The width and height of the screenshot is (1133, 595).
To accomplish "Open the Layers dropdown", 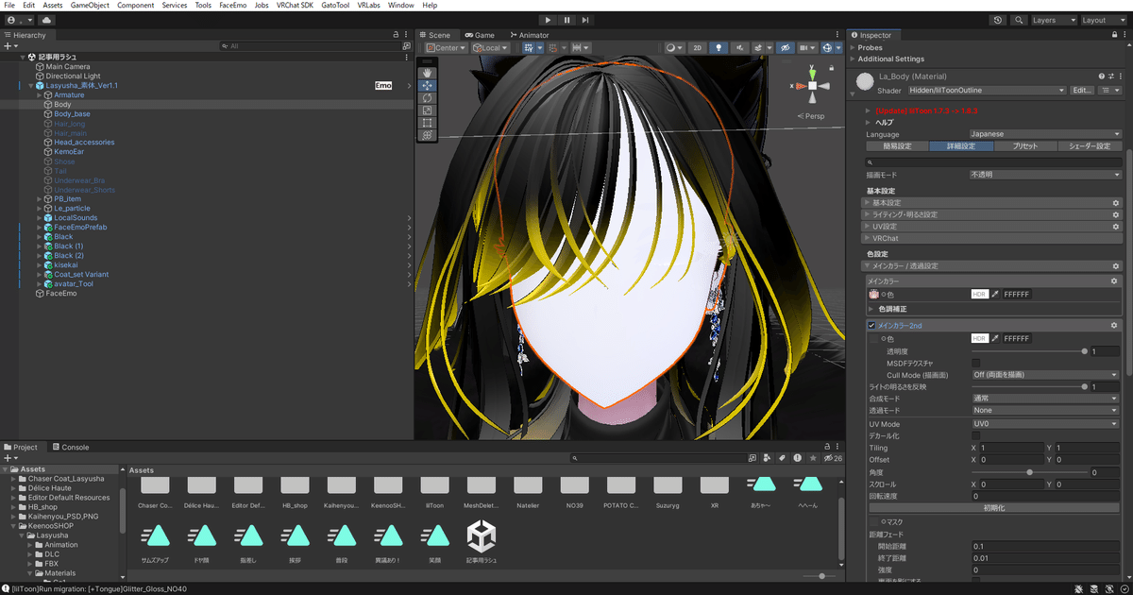I will [x=1054, y=20].
